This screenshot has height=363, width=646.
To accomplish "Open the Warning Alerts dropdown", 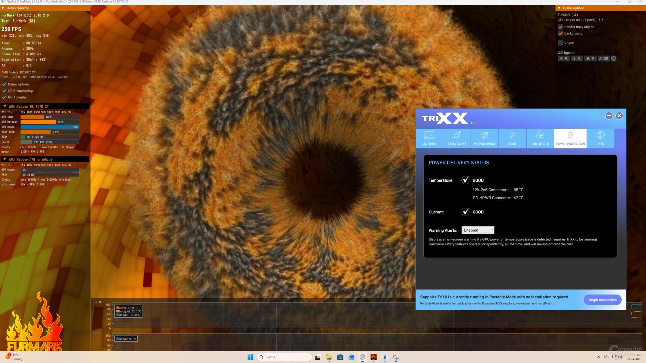I will (x=478, y=230).
